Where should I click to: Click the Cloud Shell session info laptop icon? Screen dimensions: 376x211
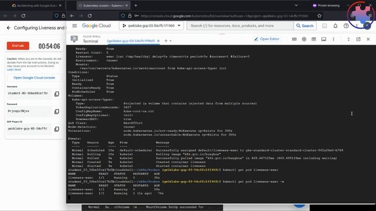pos(324,39)
